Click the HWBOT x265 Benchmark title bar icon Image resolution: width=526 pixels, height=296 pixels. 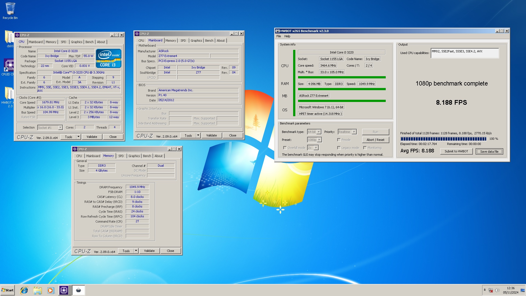[278, 31]
